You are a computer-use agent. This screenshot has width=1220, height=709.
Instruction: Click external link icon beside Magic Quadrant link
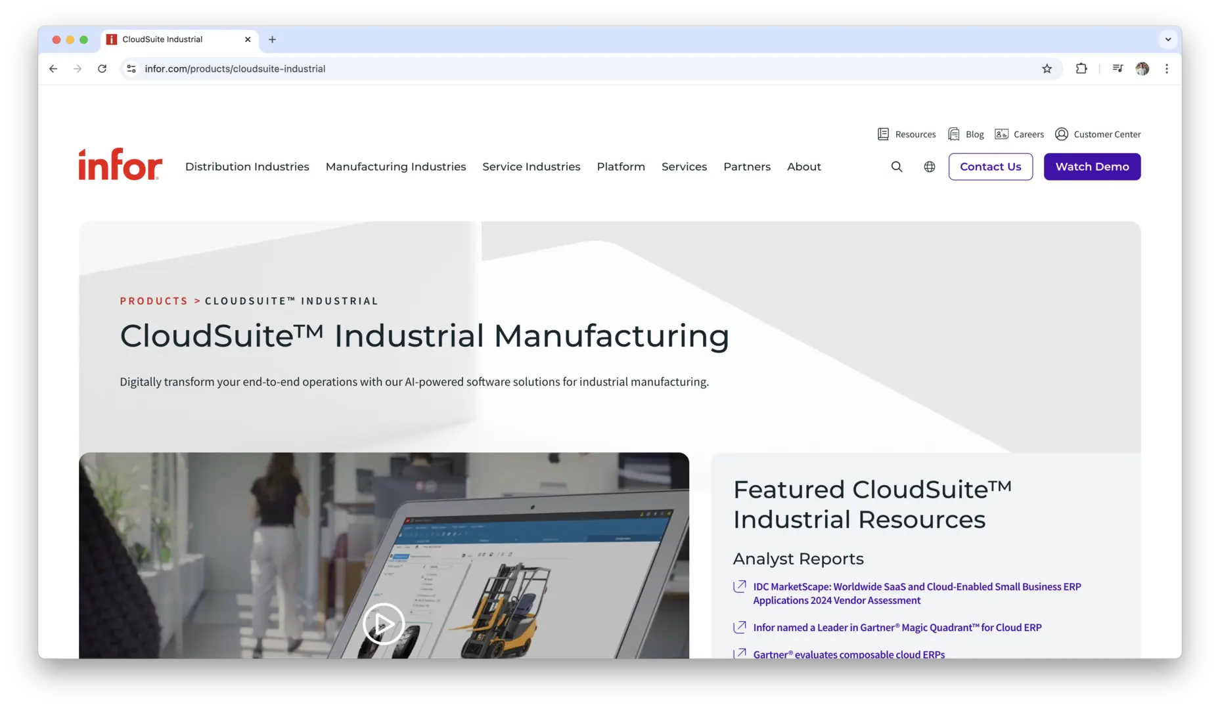[740, 627]
